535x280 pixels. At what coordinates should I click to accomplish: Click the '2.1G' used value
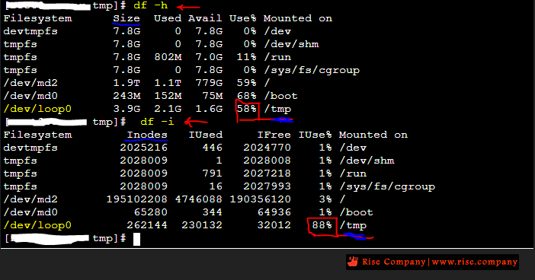168,109
